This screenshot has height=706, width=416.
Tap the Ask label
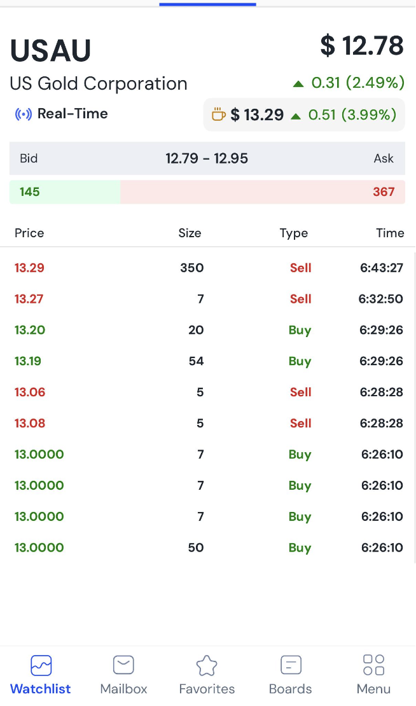[384, 158]
